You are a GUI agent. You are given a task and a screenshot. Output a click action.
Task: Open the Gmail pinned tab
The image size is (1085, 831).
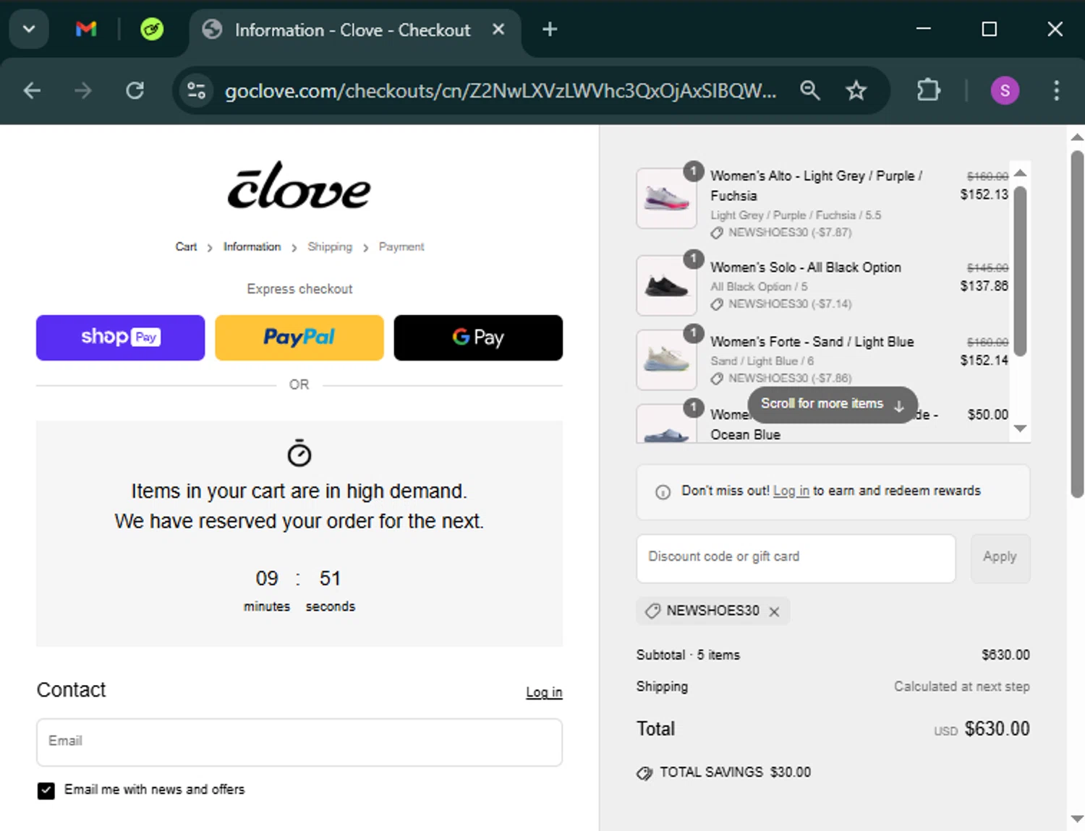click(86, 29)
